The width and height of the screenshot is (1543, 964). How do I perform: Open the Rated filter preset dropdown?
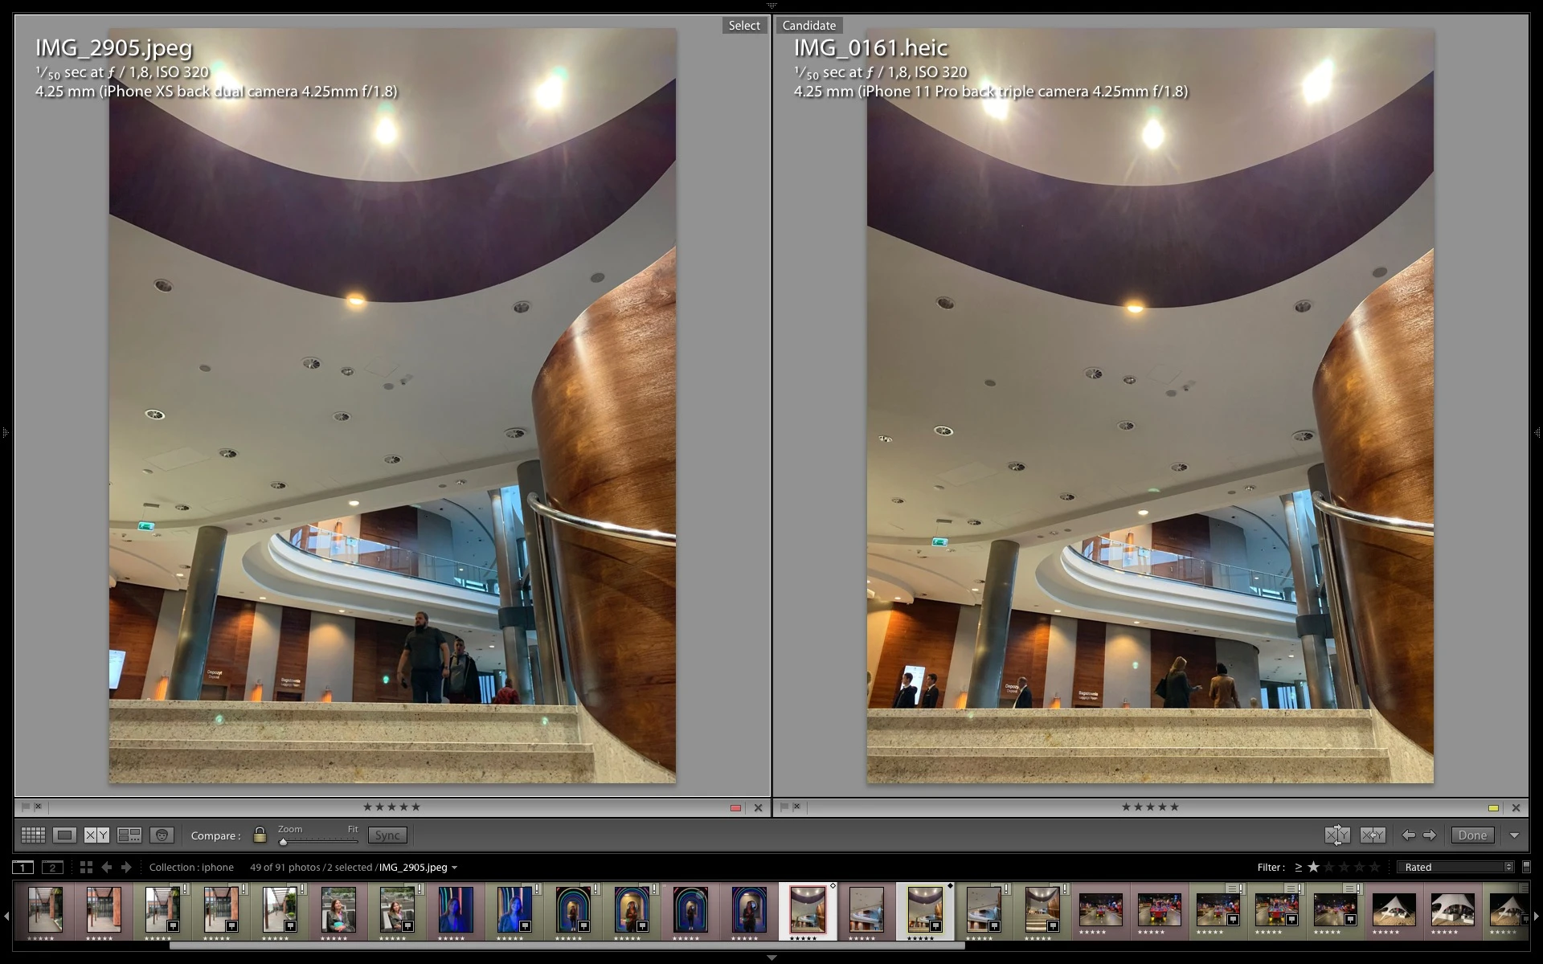point(1456,867)
